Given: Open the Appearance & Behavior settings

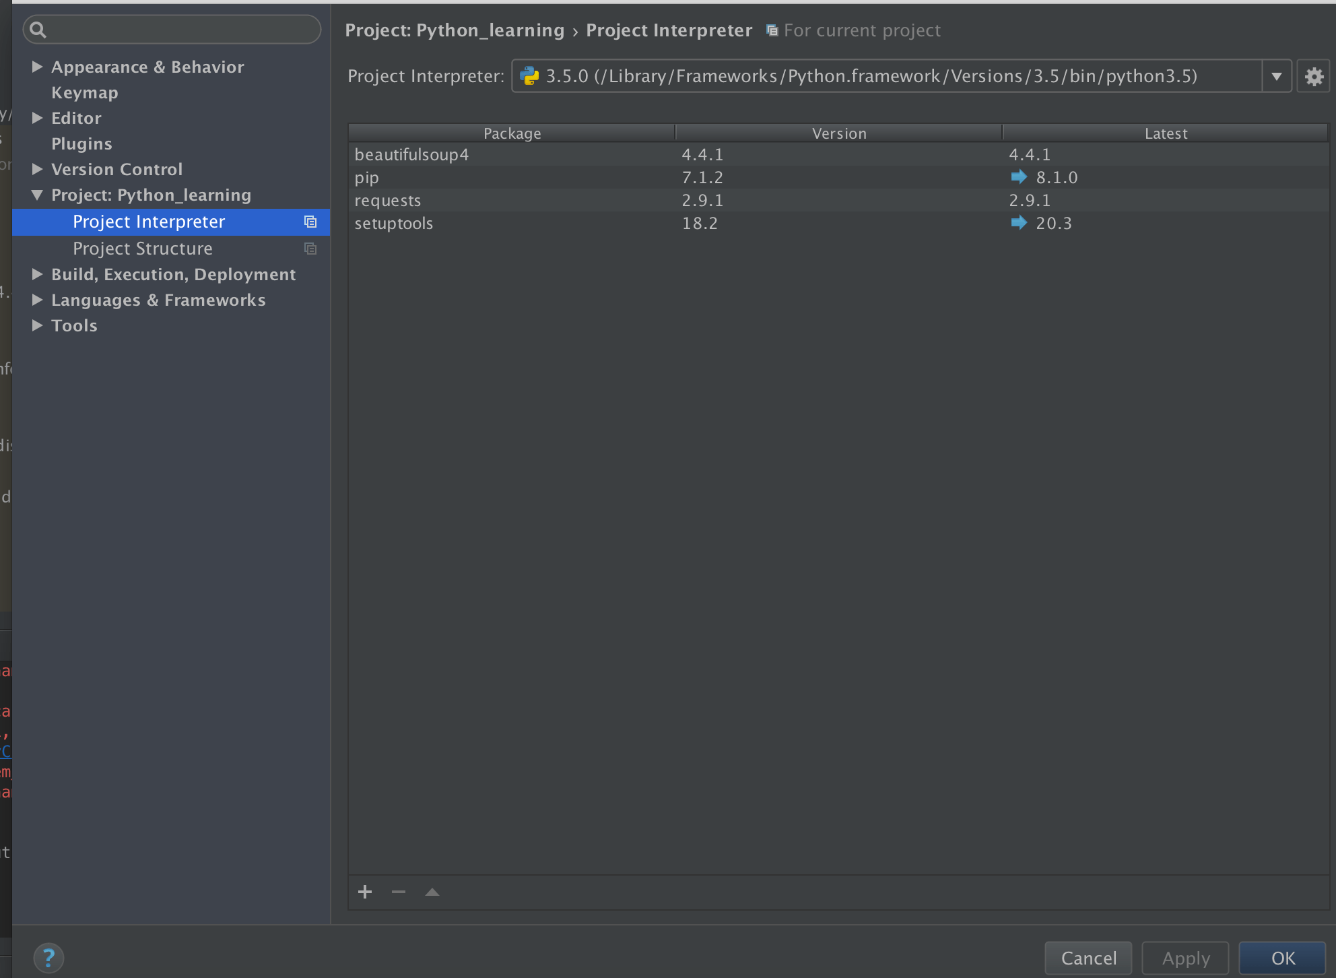Looking at the screenshot, I should [x=147, y=67].
